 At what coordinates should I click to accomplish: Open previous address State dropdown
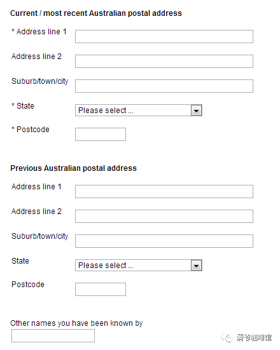click(x=139, y=265)
